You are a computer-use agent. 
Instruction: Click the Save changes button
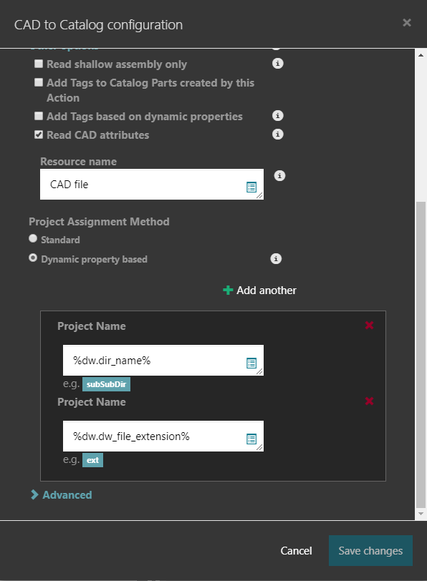pyautogui.click(x=370, y=551)
